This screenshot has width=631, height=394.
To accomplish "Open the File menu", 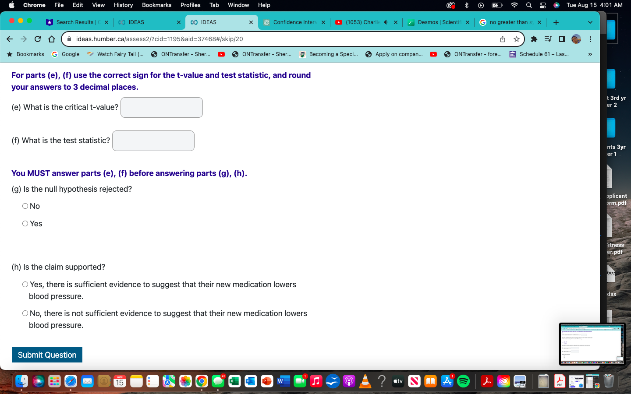I will (59, 5).
